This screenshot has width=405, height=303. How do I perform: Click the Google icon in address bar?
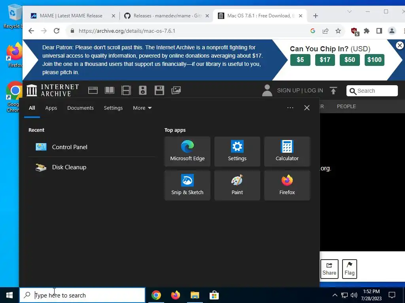coord(312,31)
